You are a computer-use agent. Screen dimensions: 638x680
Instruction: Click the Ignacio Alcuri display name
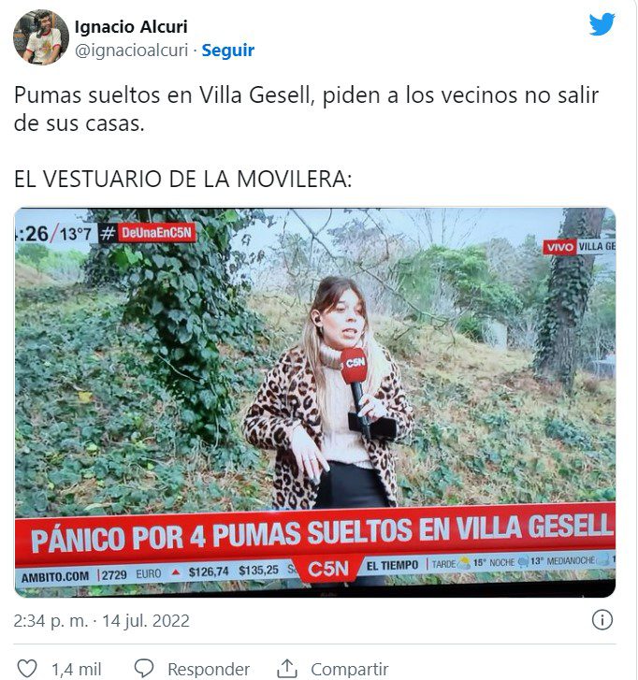click(131, 26)
